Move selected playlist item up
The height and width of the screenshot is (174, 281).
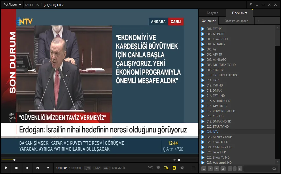[x=210, y=169]
